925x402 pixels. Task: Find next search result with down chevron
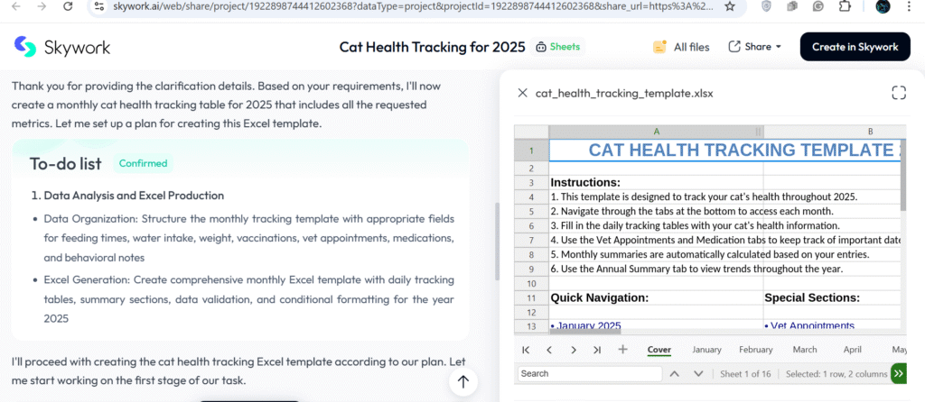tap(698, 373)
